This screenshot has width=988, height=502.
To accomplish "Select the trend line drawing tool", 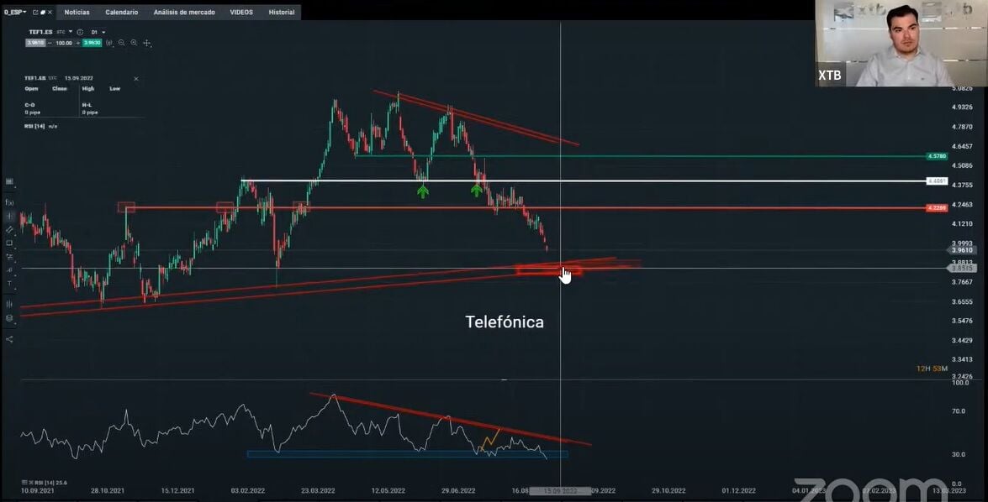I will tap(9, 230).
